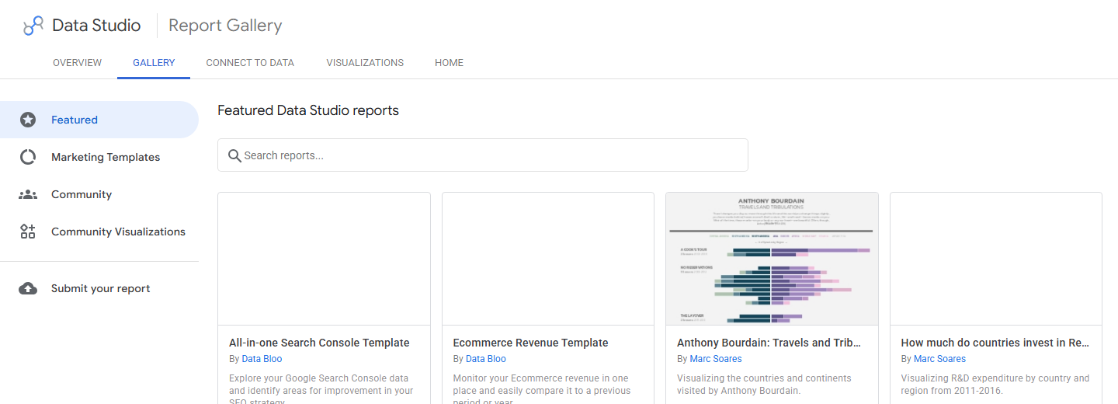Click the Report Gallery header text
The width and height of the screenshot is (1118, 404).
click(225, 26)
